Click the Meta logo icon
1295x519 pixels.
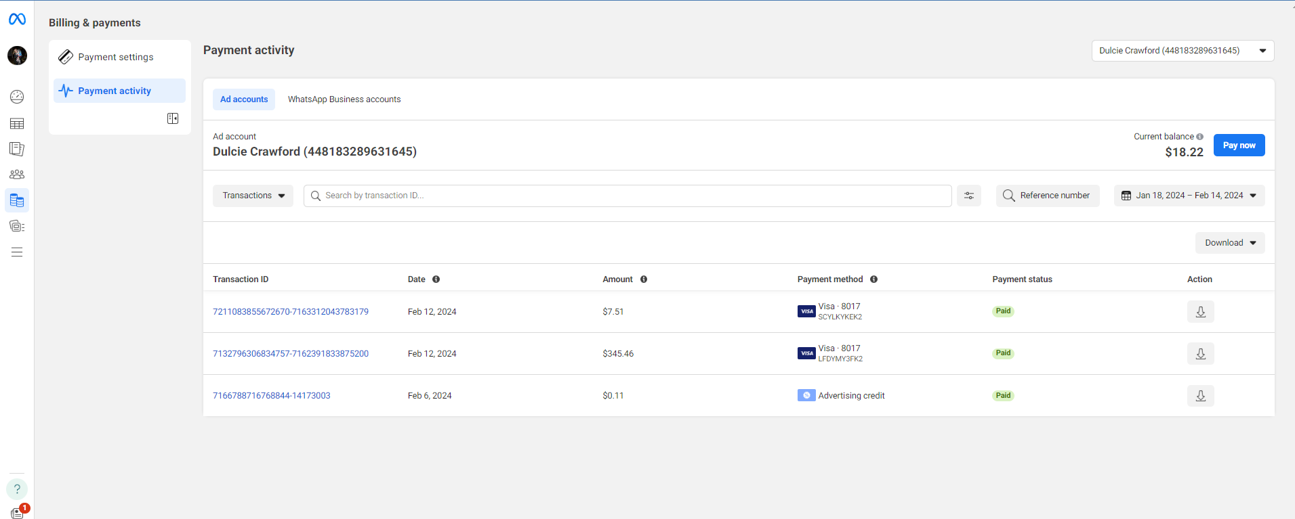click(x=17, y=20)
